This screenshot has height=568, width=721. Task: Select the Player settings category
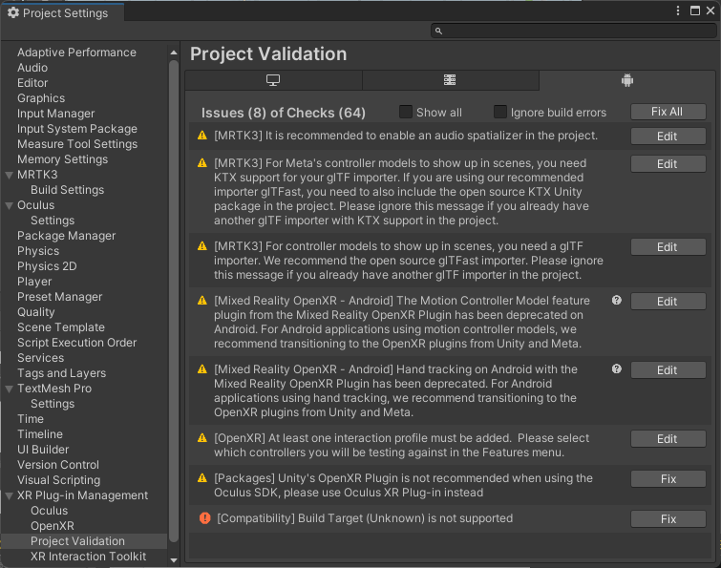34,282
